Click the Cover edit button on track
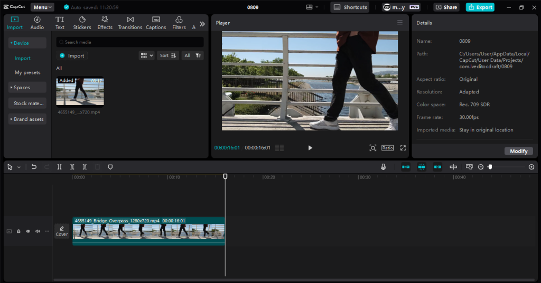The width and height of the screenshot is (541, 283). coord(62,231)
